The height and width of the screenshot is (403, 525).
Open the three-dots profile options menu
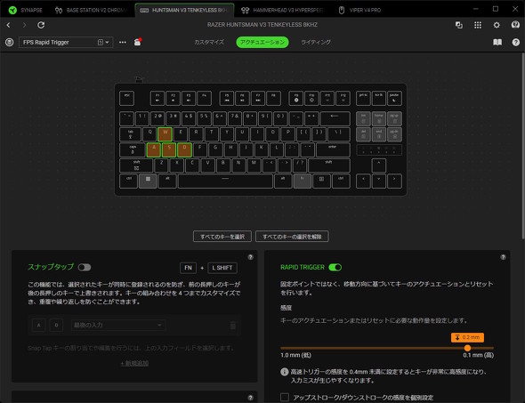click(123, 42)
